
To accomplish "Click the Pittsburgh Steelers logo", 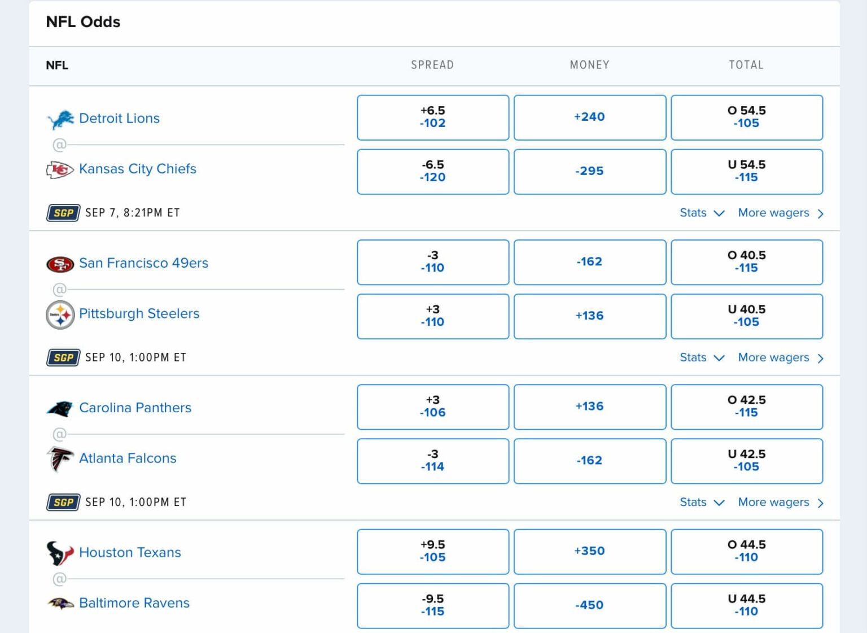I will pos(60,315).
